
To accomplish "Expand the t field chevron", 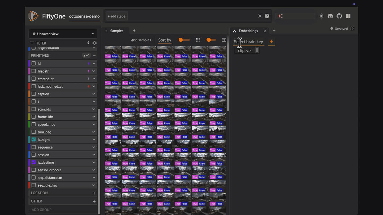I will 94,102.
